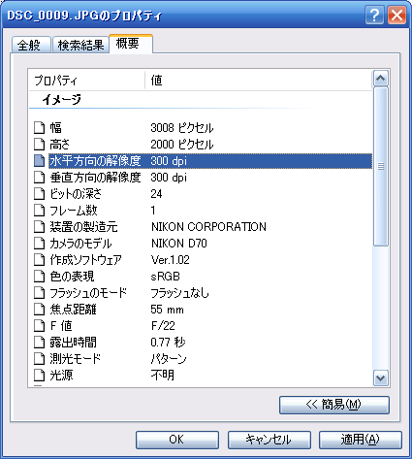Image resolution: width=412 pixels, height=459 pixels.
Task: Click the page icon beside フレーム数
Action: point(39,211)
